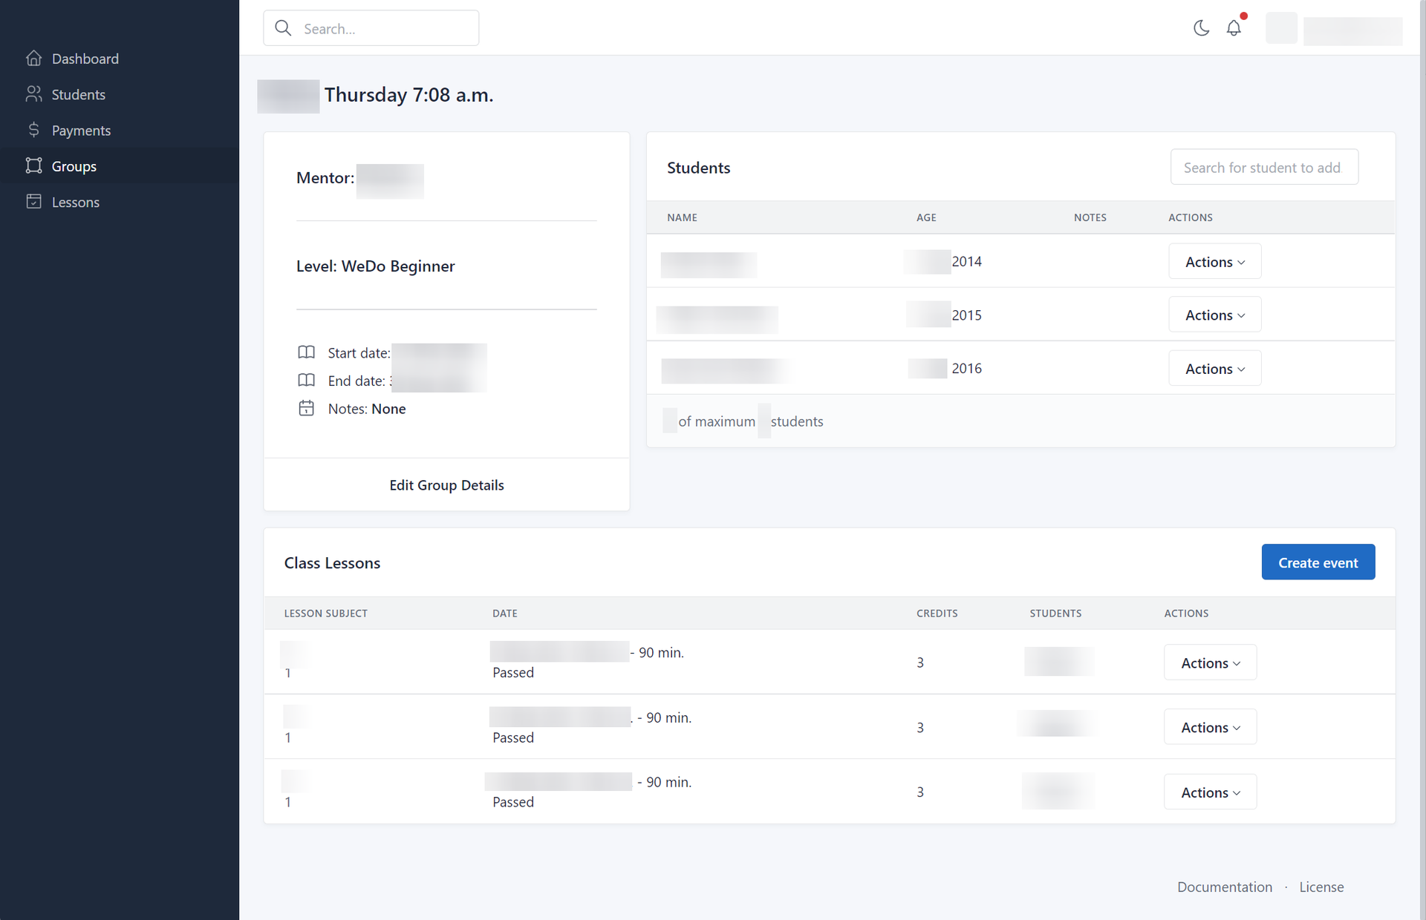The width and height of the screenshot is (1426, 920).
Task: Click the Students icon in the sidebar
Action: [34, 94]
